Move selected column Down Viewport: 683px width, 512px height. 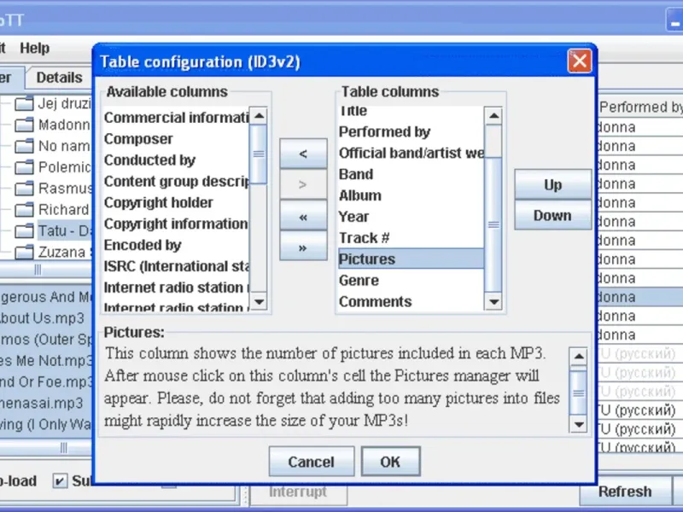point(552,216)
